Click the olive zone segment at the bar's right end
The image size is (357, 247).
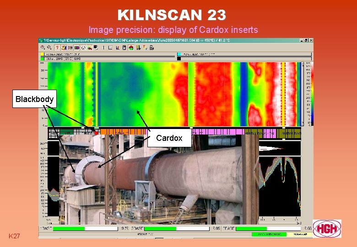point(290,134)
